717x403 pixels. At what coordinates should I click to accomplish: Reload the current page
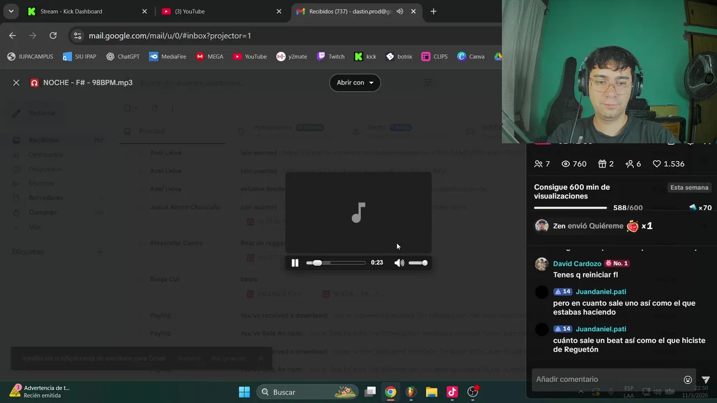tap(53, 35)
